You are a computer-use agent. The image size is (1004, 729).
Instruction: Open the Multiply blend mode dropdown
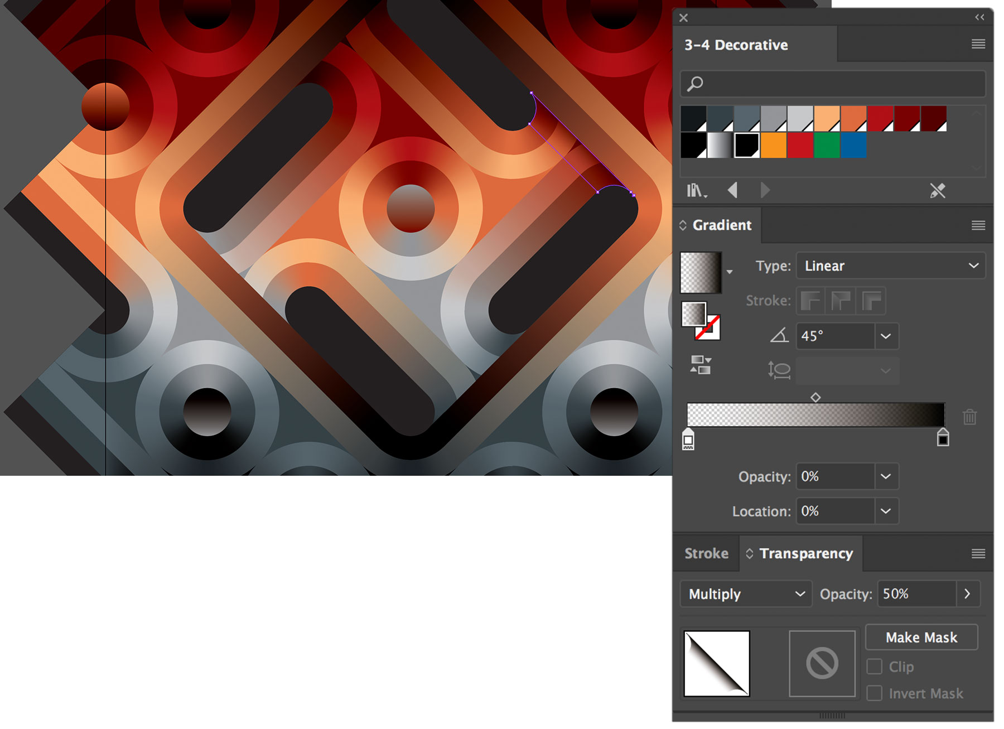click(745, 593)
